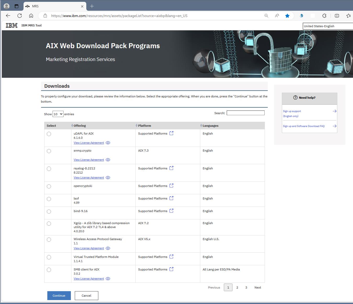
Task: Click current page 1 button
Action: pyautogui.click(x=228, y=288)
